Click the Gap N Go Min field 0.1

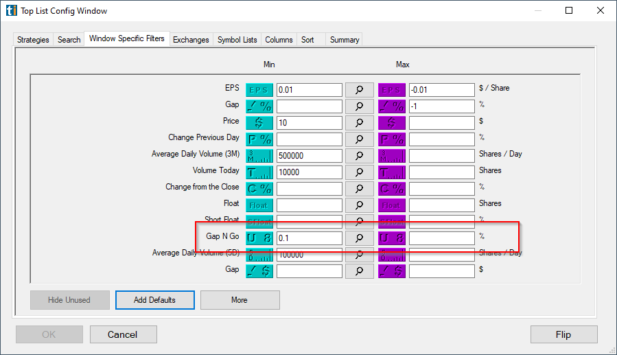point(310,238)
